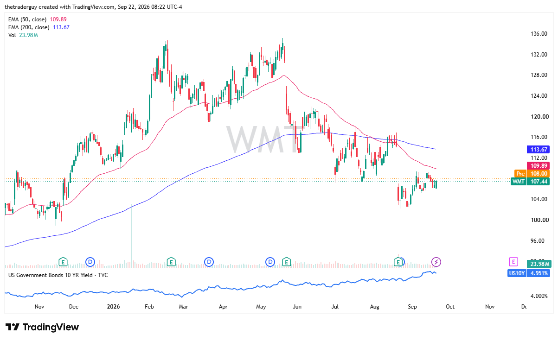Click the 100.00 price scale value
The height and width of the screenshot is (341, 558).
pos(539,220)
